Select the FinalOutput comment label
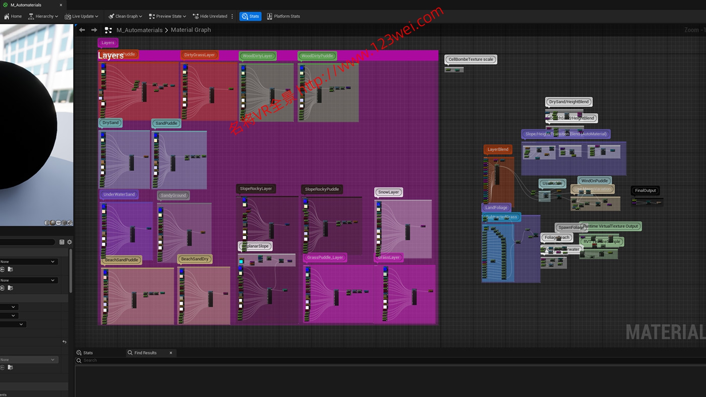706x397 pixels. coord(645,190)
